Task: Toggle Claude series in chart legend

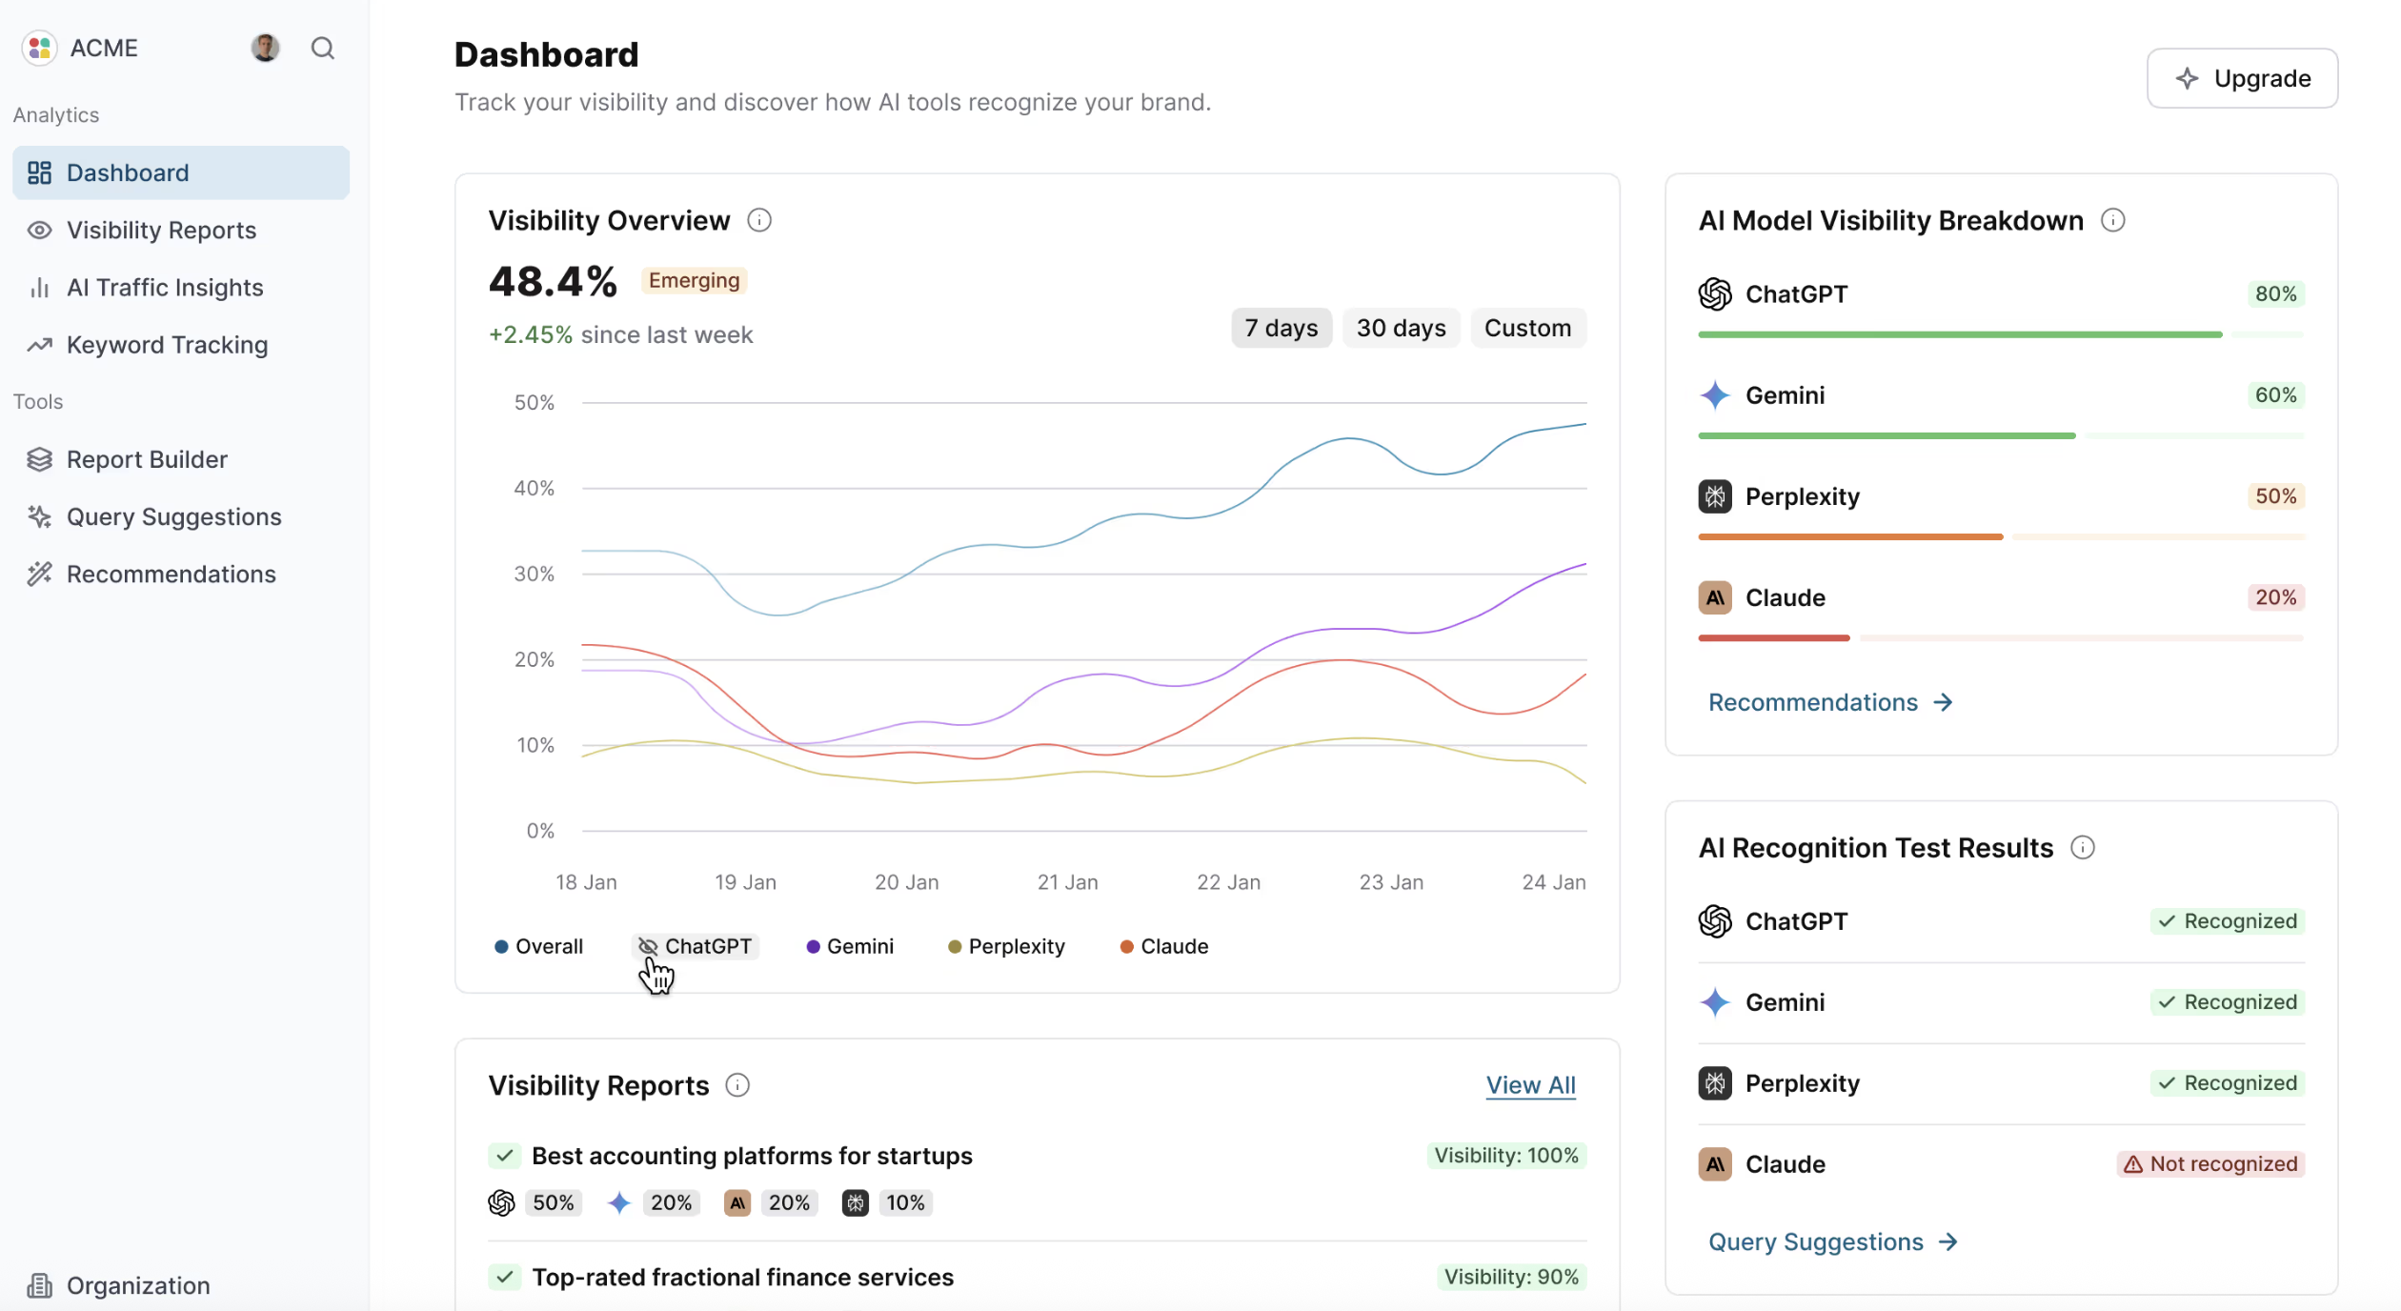Action: tap(1163, 946)
